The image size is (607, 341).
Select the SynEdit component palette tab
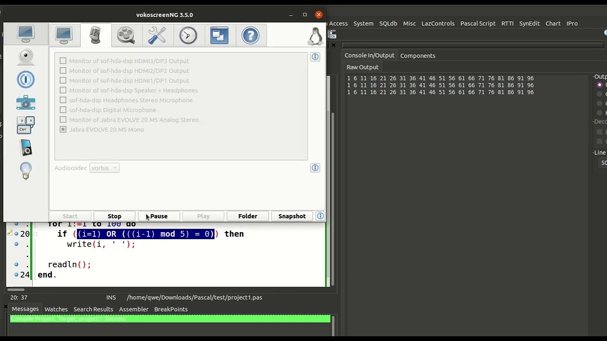pos(529,23)
